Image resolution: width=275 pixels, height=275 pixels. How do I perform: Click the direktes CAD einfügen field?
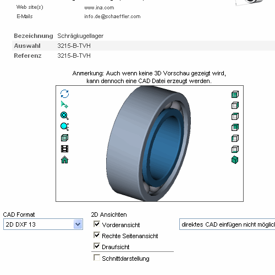click(x=227, y=224)
